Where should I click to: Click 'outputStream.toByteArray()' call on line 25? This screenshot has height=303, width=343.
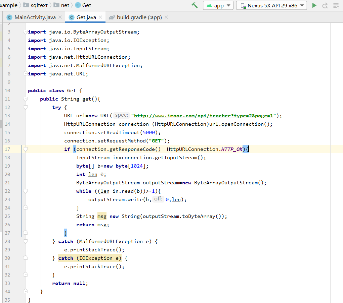click(182, 216)
